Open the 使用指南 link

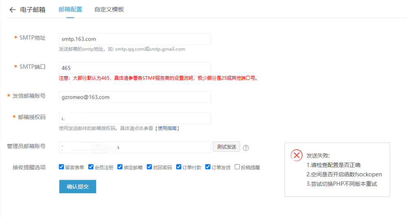click(167, 128)
